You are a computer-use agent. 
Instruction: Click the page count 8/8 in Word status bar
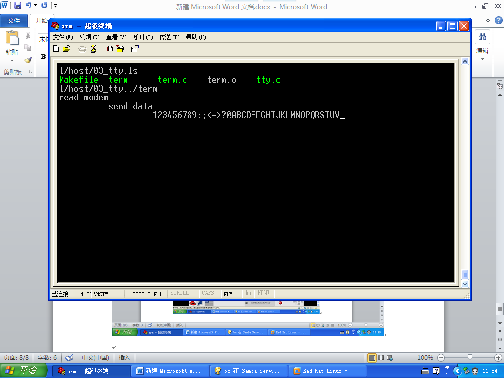point(16,358)
